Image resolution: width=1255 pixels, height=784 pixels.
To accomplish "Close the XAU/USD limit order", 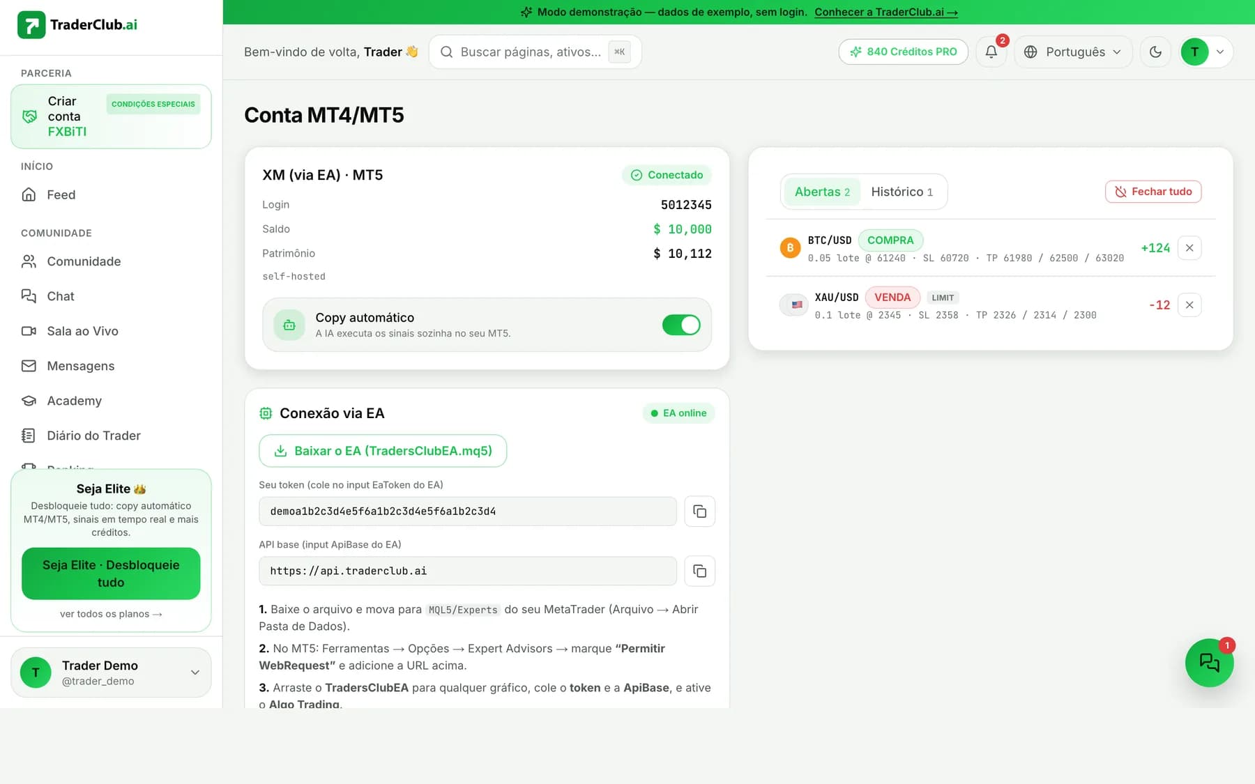I will coord(1189,305).
